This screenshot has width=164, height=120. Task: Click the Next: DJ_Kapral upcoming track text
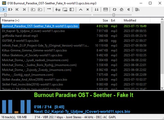coord(82,112)
